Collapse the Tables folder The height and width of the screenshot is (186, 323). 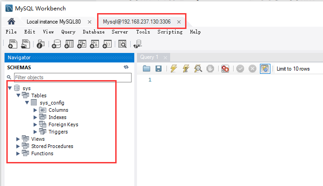click(x=18, y=95)
